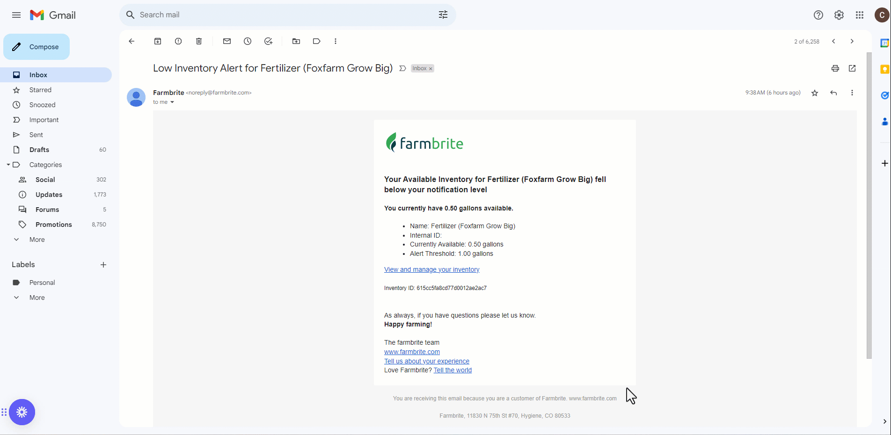Click the Farmbrite sender avatar
Viewport: 891px width, 435px height.
click(136, 97)
